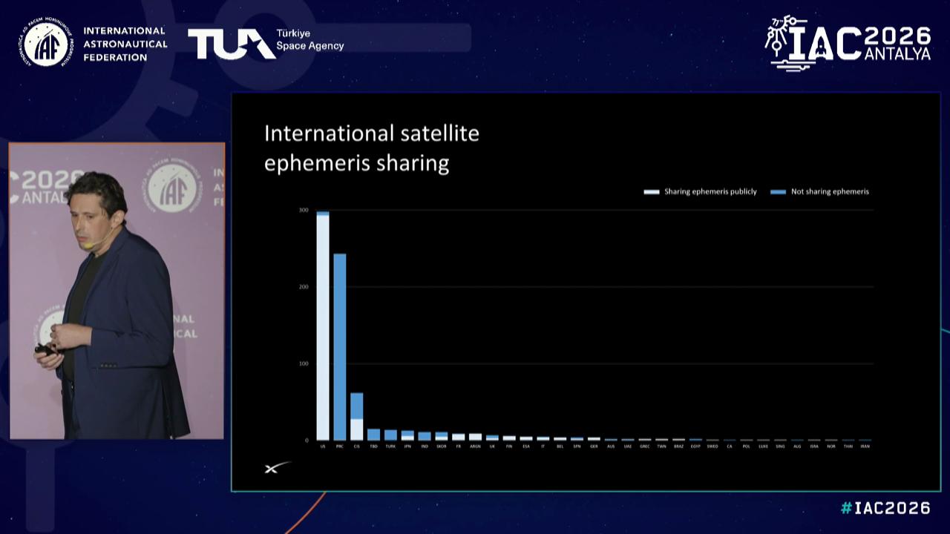The image size is (950, 534).
Task: Click the '300' y-axis label
Action: (304, 211)
